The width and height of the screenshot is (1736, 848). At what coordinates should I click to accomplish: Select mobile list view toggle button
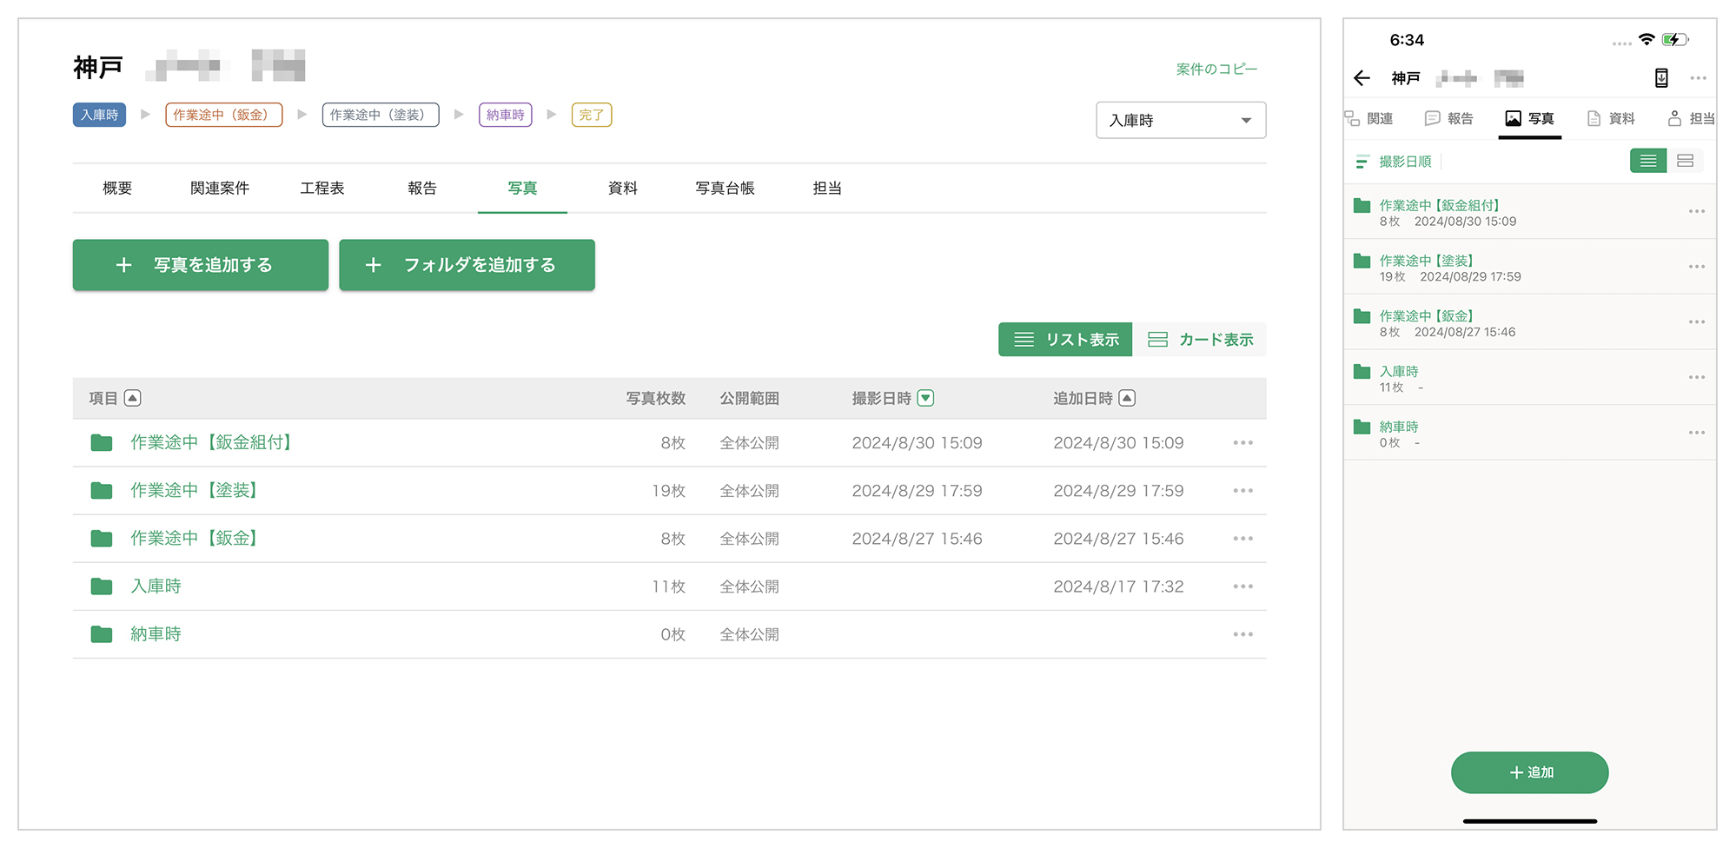(x=1648, y=161)
